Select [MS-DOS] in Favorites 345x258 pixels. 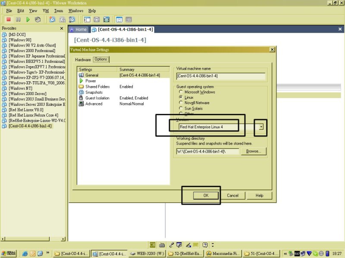(17, 34)
